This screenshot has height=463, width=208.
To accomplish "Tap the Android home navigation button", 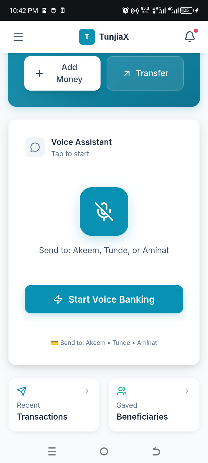I will click(104, 451).
